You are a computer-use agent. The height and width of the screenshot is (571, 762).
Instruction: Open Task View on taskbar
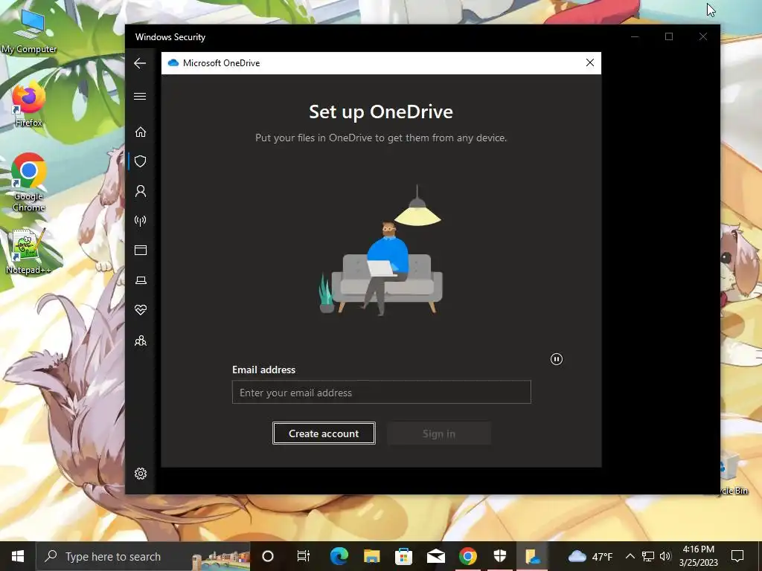304,556
